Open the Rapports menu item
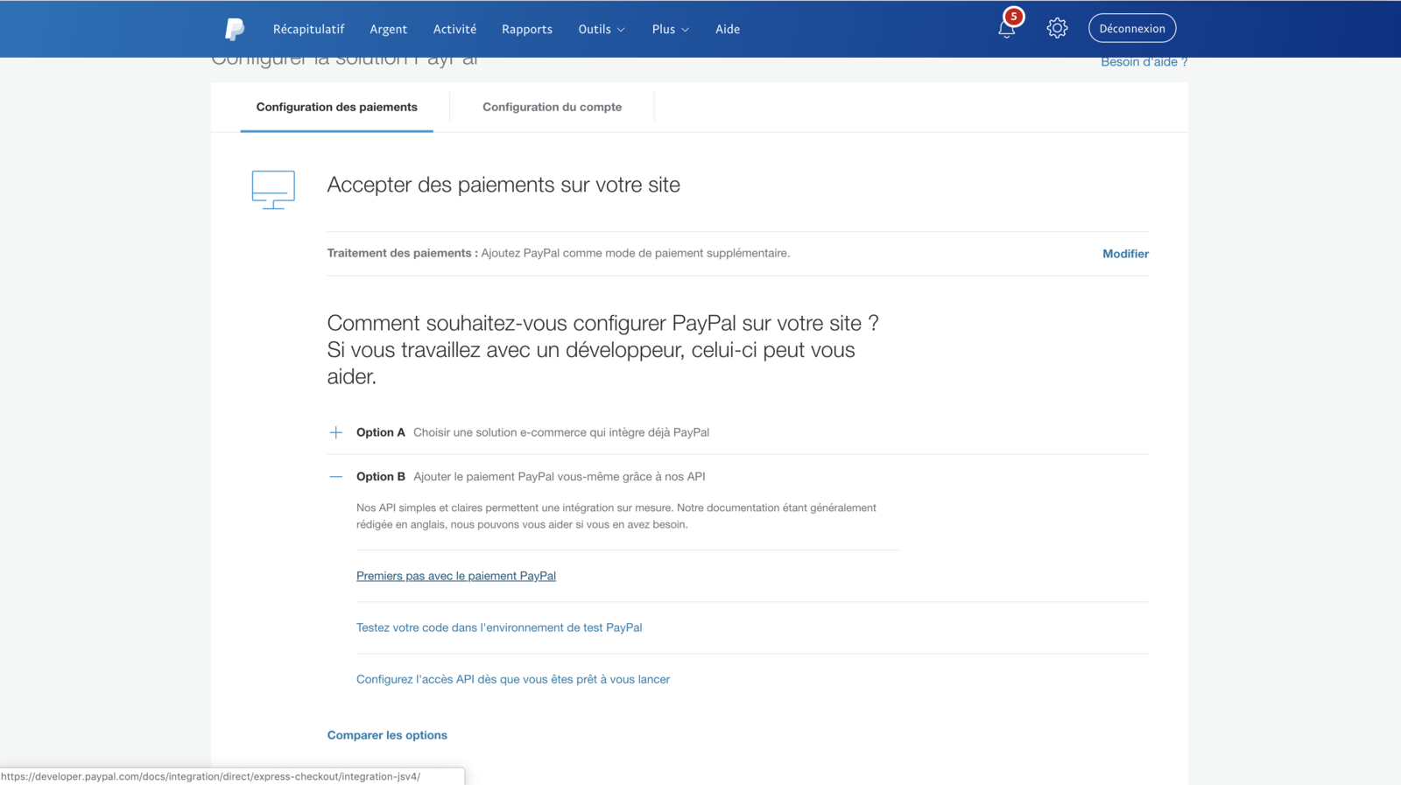This screenshot has height=785, width=1401. coord(527,29)
